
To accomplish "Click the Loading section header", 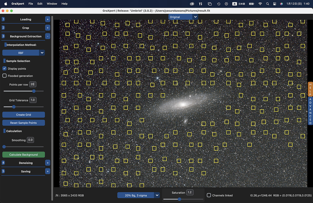I will point(26,19).
